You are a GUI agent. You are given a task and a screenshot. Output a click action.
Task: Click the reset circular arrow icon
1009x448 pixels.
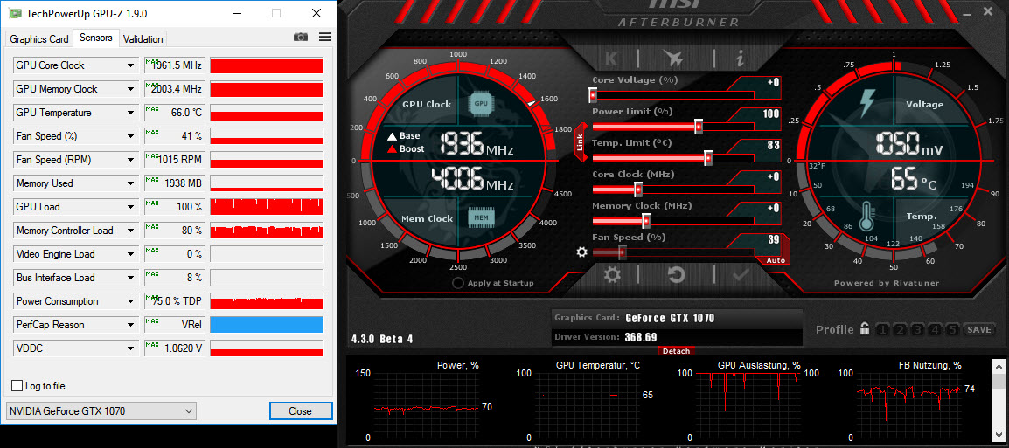(x=676, y=275)
